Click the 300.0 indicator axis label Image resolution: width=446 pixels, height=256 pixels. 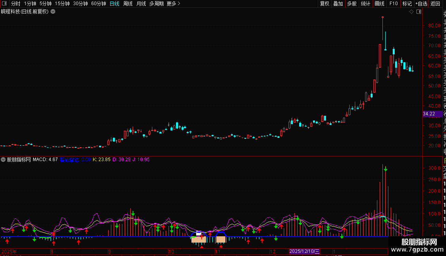pos(434,168)
